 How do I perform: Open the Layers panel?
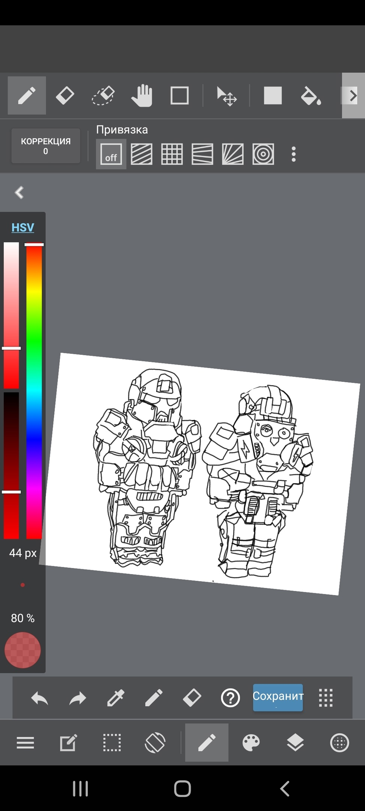tap(295, 743)
